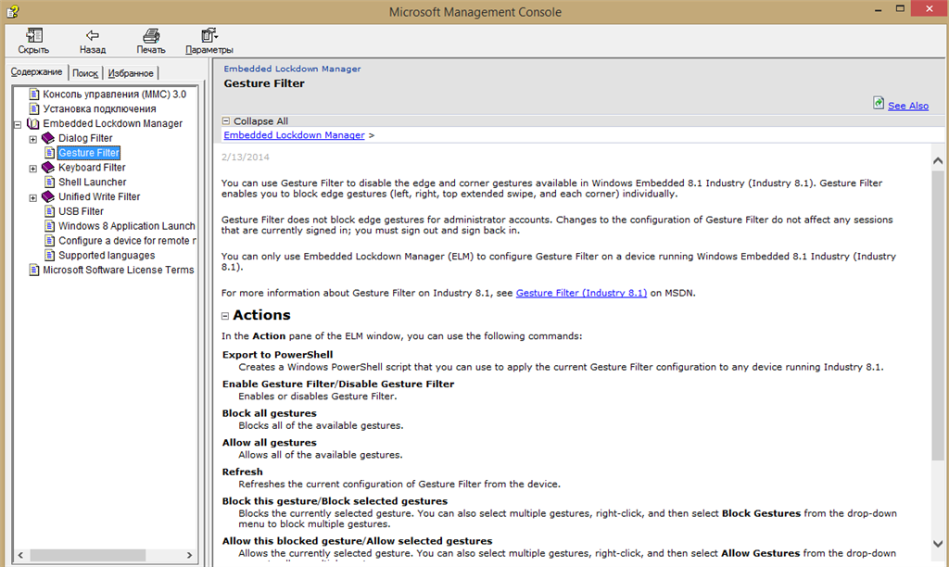Screen dimensions: 949x567
Task: Select Dialog Filter in the contents tree
Action: [x=85, y=138]
